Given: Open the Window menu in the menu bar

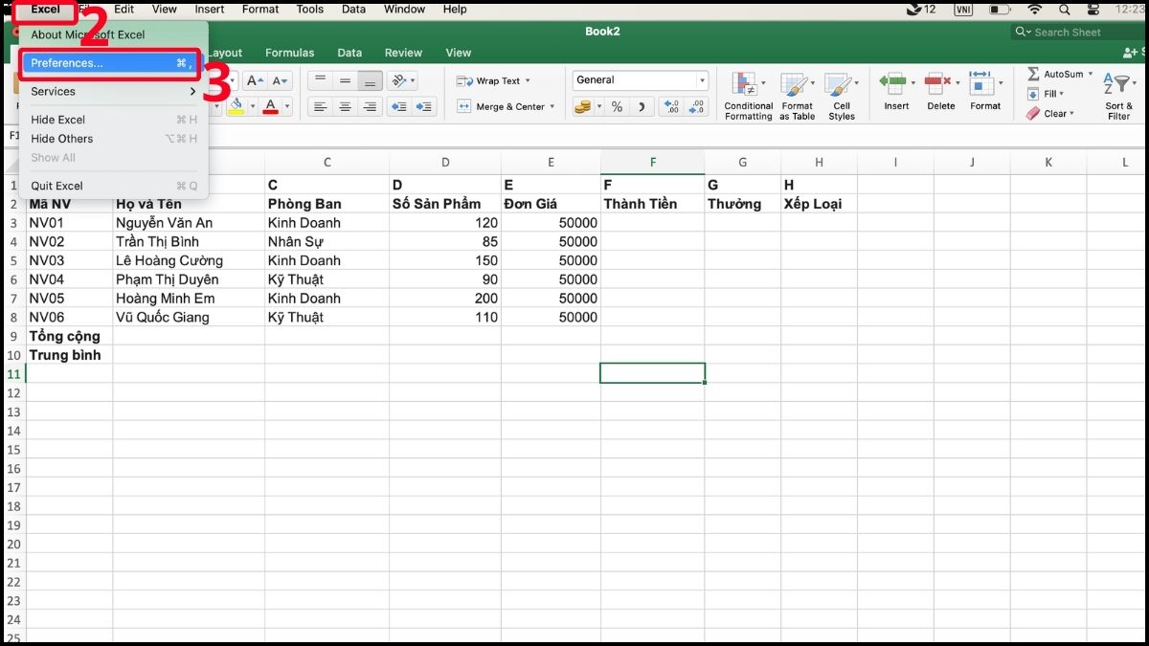Looking at the screenshot, I should pos(405,10).
